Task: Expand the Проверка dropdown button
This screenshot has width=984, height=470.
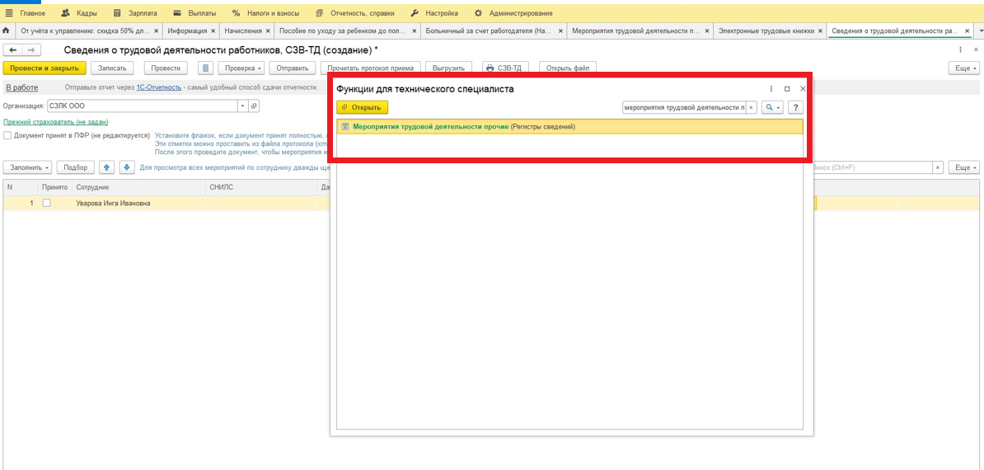Action: click(242, 68)
